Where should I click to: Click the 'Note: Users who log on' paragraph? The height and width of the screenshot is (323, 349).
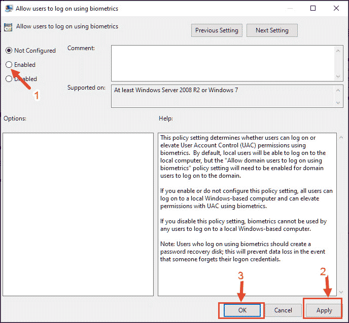(x=242, y=252)
